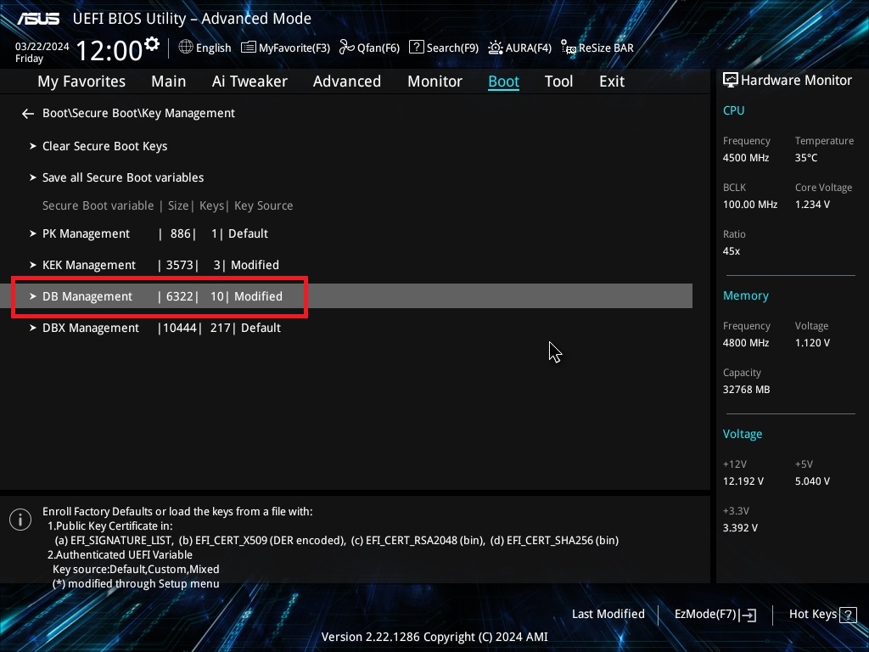Expand the PK Management entry
Screen dimensions: 869x652
(86, 233)
